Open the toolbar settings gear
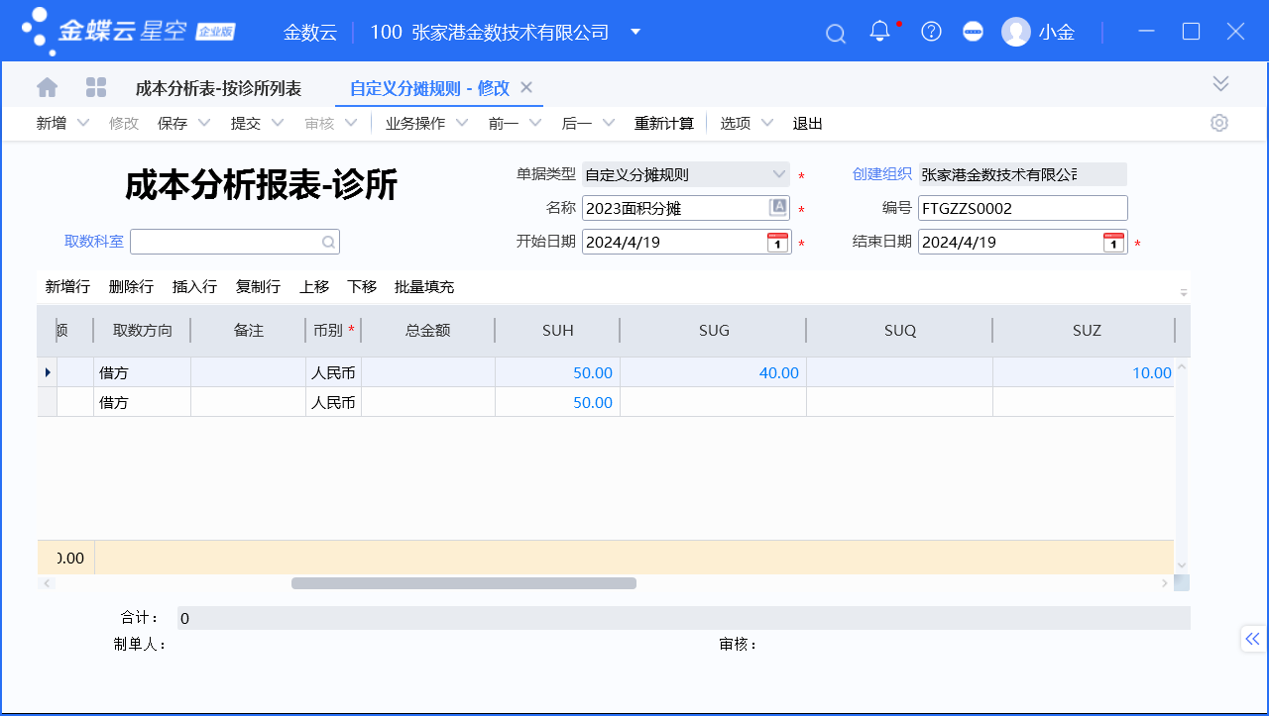Viewport: 1269px width, 716px height. tap(1219, 123)
